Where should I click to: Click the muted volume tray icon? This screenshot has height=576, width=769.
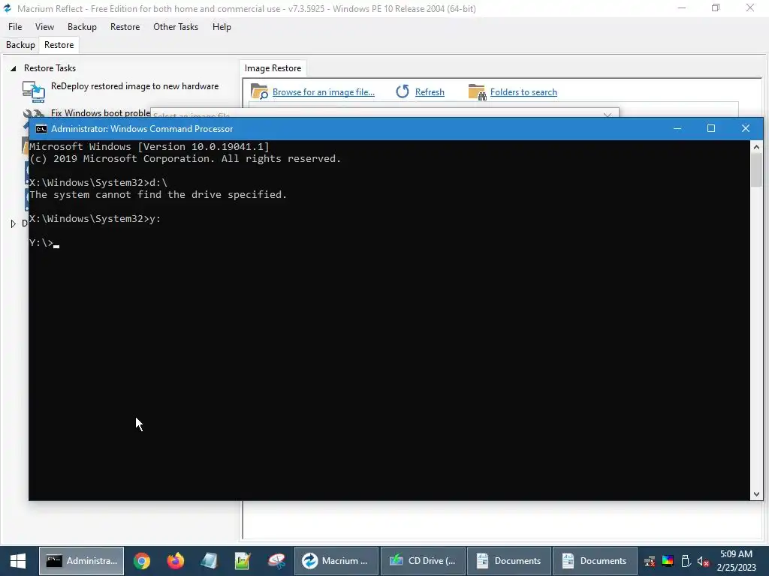(703, 561)
